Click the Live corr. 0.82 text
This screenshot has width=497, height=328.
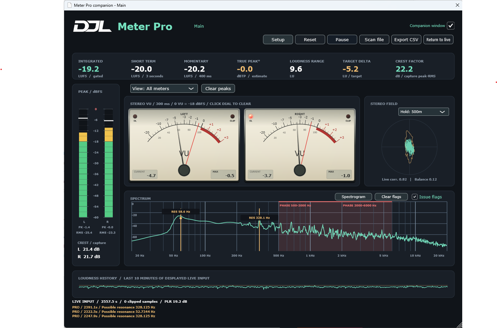(x=394, y=179)
